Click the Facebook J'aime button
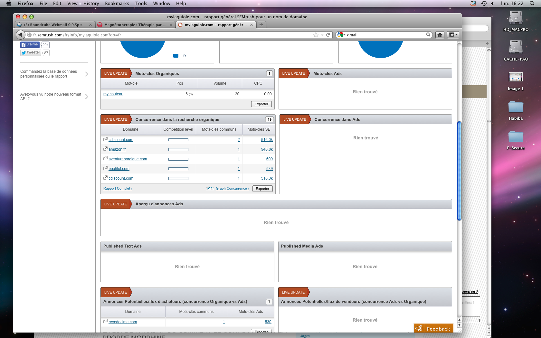Screen dimensions: 541x338 point(30,44)
